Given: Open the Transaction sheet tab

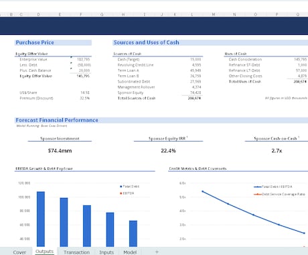Looking at the screenshot, I should 76,252.
